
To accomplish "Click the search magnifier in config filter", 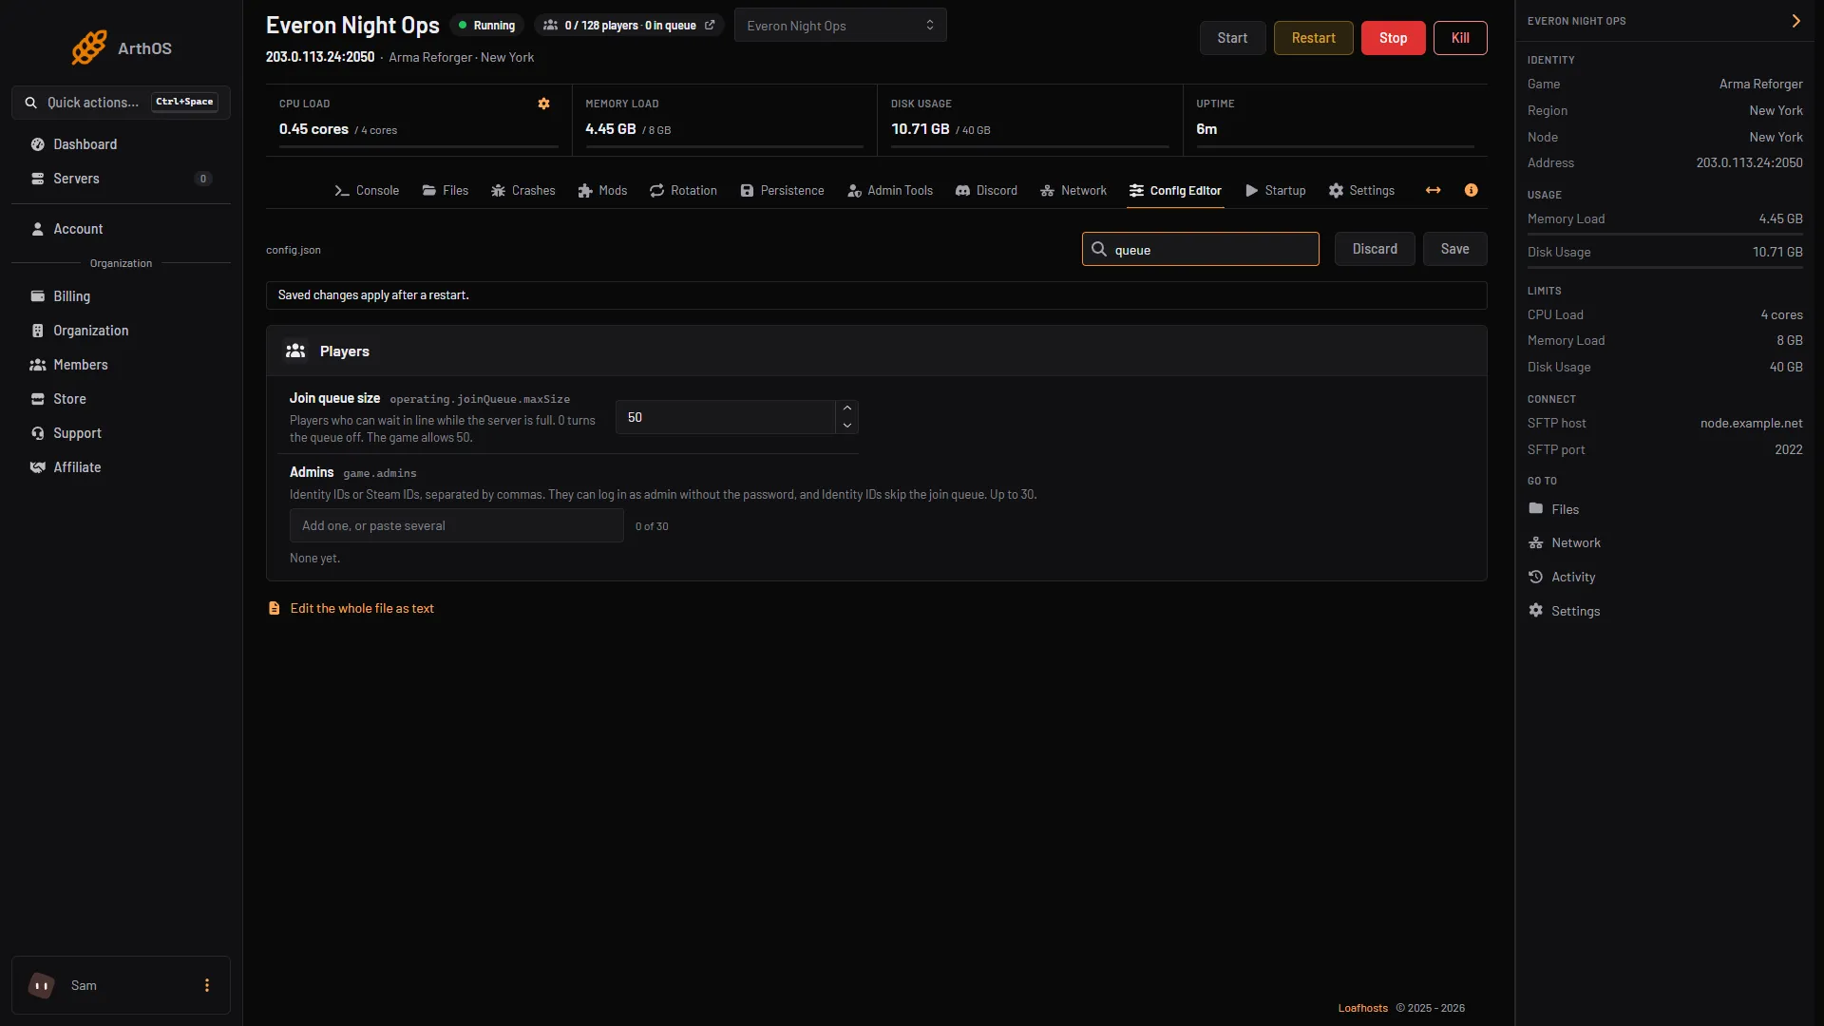I will (x=1099, y=250).
